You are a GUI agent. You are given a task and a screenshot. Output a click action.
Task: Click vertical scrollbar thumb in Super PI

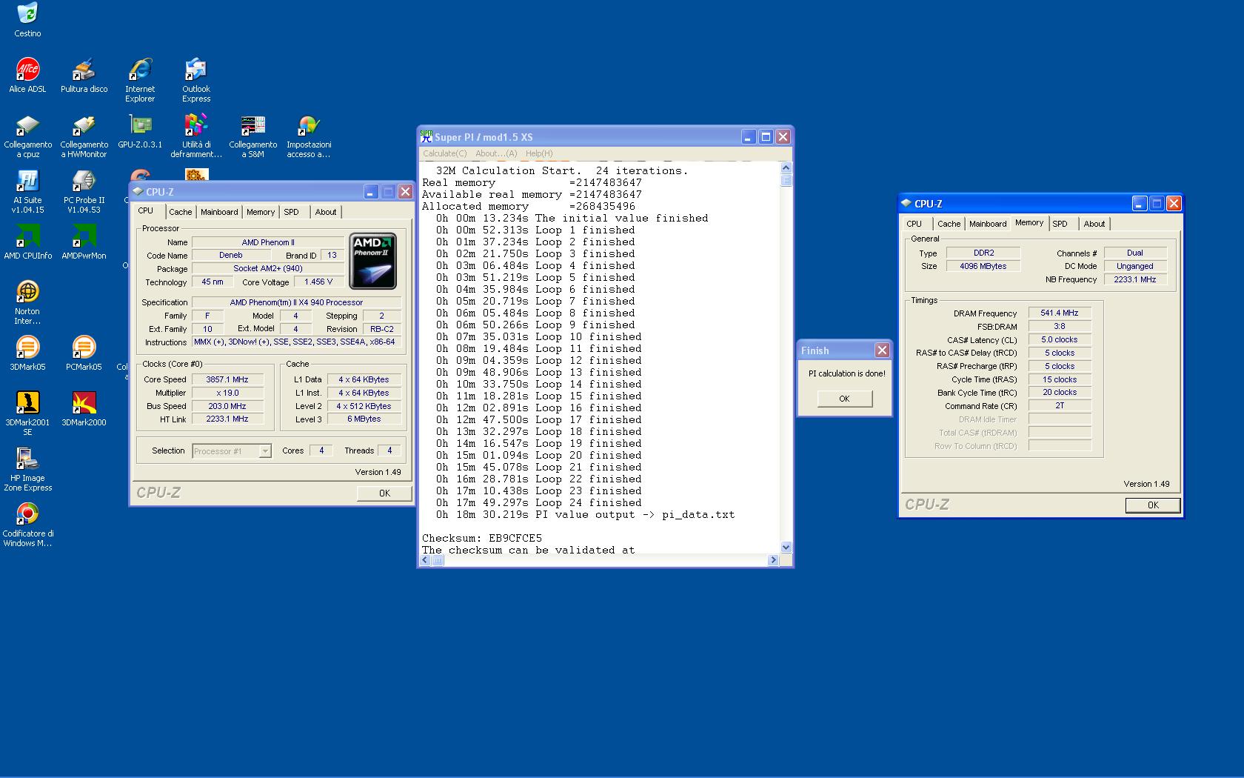click(x=786, y=180)
